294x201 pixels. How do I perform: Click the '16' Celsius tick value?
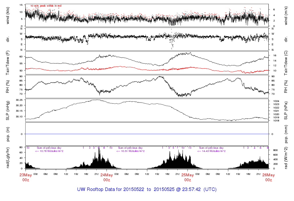point(275,55)
